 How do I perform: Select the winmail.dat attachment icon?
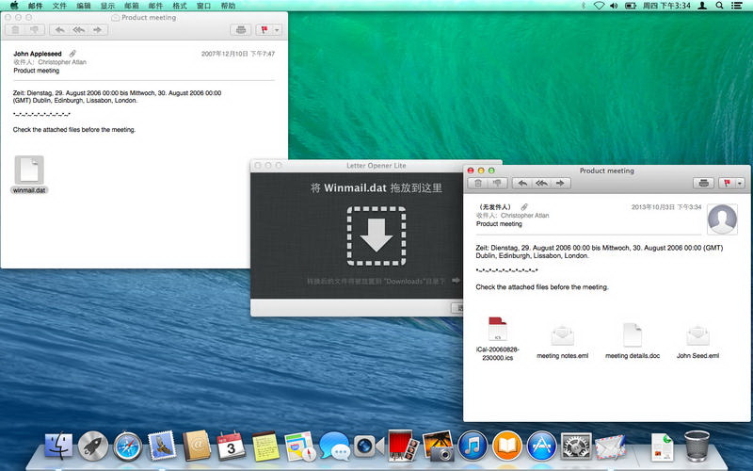pyautogui.click(x=29, y=171)
